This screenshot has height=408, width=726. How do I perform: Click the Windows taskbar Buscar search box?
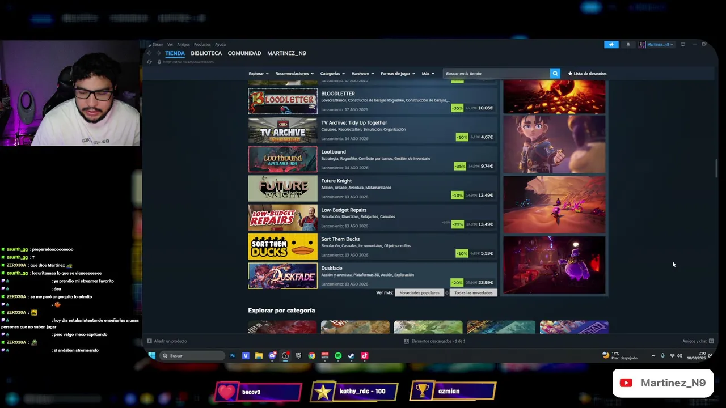tap(192, 356)
